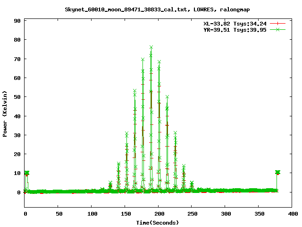Select the YR-39.51 Tsys:39.95 legend label

pos(235,30)
